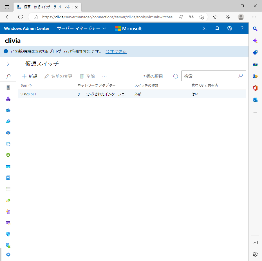Image resolution: width=262 pixels, height=261 pixels.
Task: Click the 新規 button
Action: pyautogui.click(x=30, y=76)
